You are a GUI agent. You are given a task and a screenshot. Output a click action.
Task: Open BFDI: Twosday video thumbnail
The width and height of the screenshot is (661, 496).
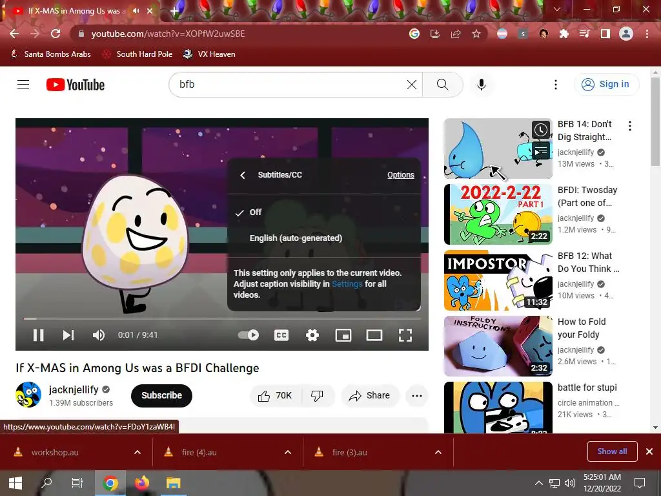[498, 214]
